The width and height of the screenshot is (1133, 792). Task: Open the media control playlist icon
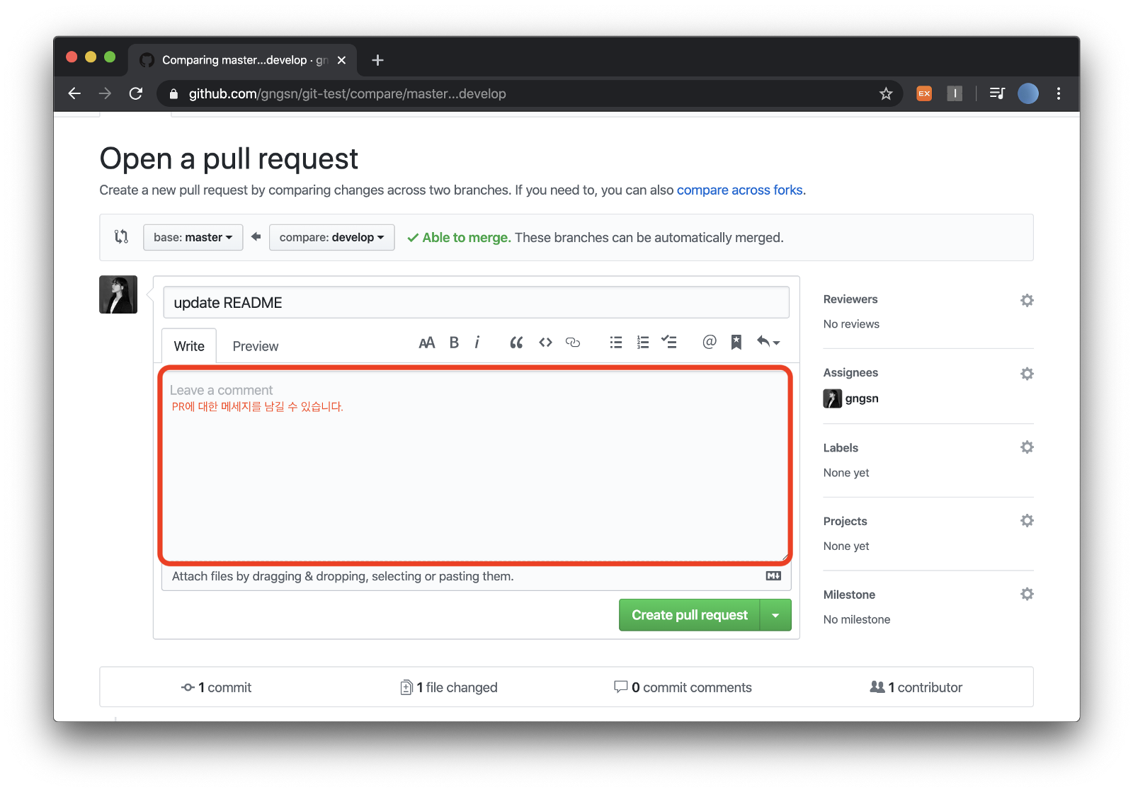pyautogui.click(x=997, y=93)
